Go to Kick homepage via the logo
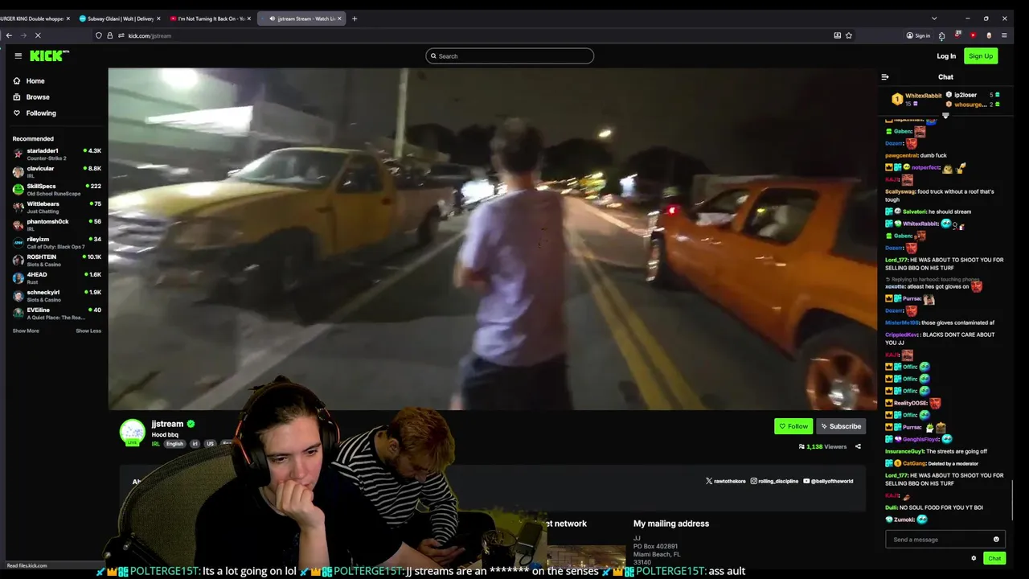1029x579 pixels. click(x=49, y=55)
